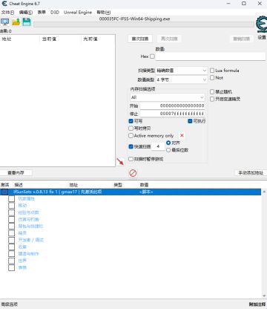Maximize the Cheat Engine window
Viewport: 267px width, 309px height.
[244, 4]
